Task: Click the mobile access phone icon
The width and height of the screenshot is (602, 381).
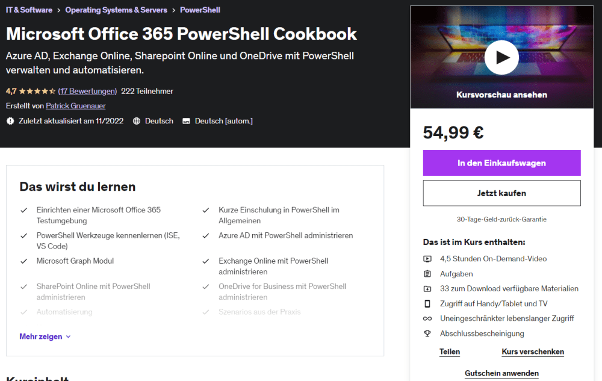Action: click(427, 304)
